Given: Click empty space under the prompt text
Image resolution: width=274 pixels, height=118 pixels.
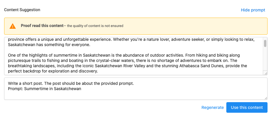Looking at the screenshot, I should [136, 95].
